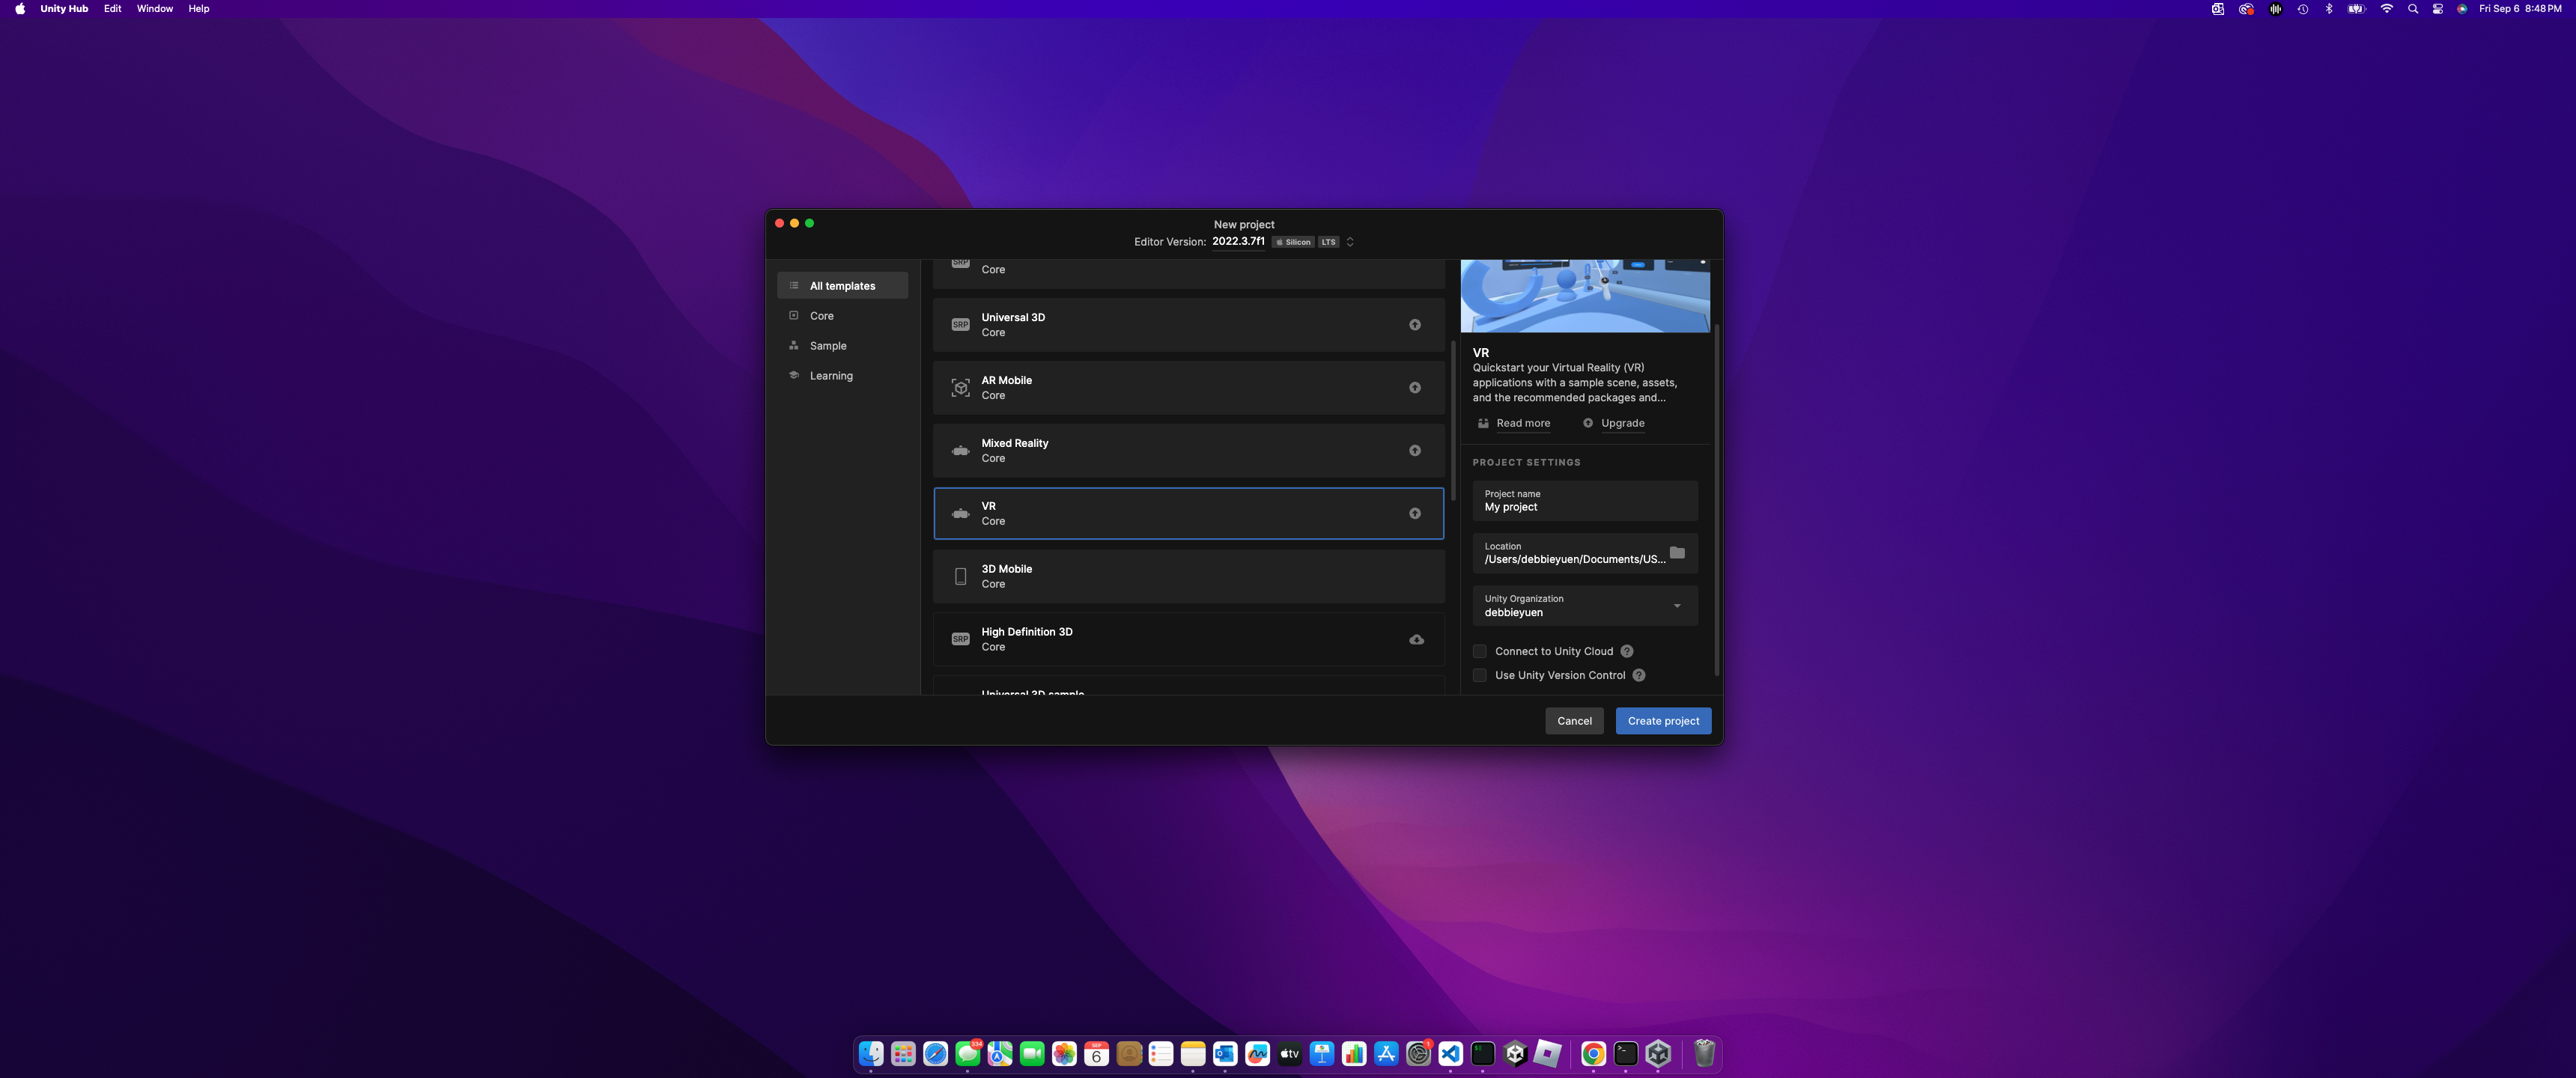Click upgrade arrow on AR Mobile row
Viewport: 2576px width, 1078px height.
coord(1415,388)
